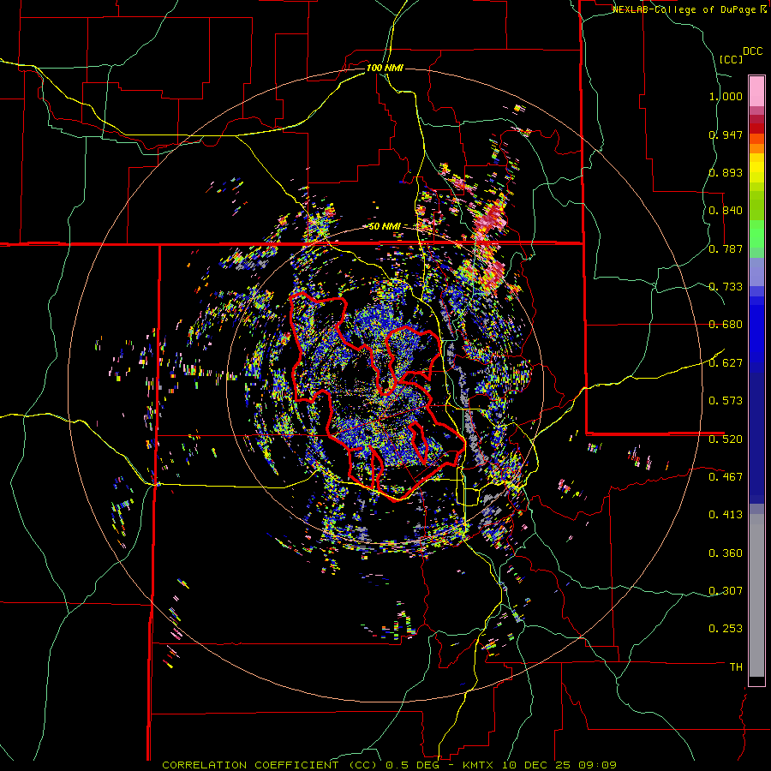
Task: Click the DCC product label
Action: coord(752,51)
